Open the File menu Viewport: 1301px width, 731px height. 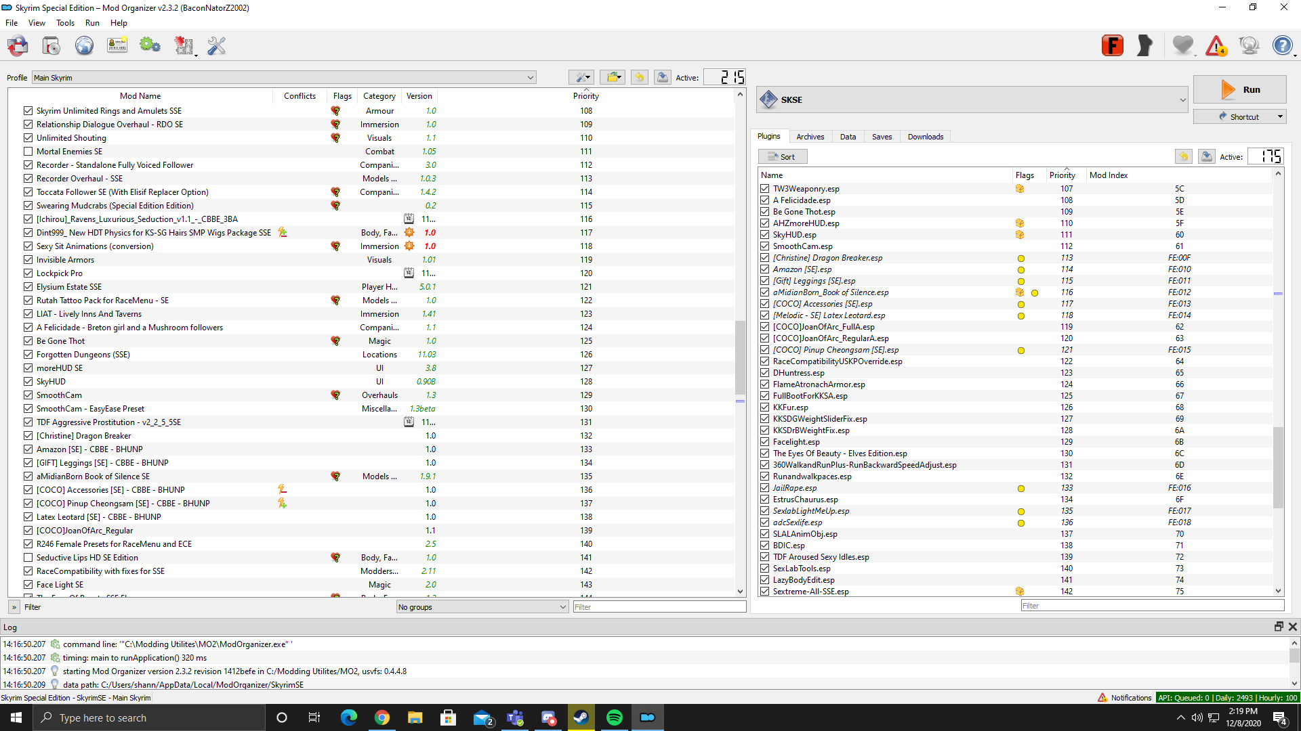point(12,23)
